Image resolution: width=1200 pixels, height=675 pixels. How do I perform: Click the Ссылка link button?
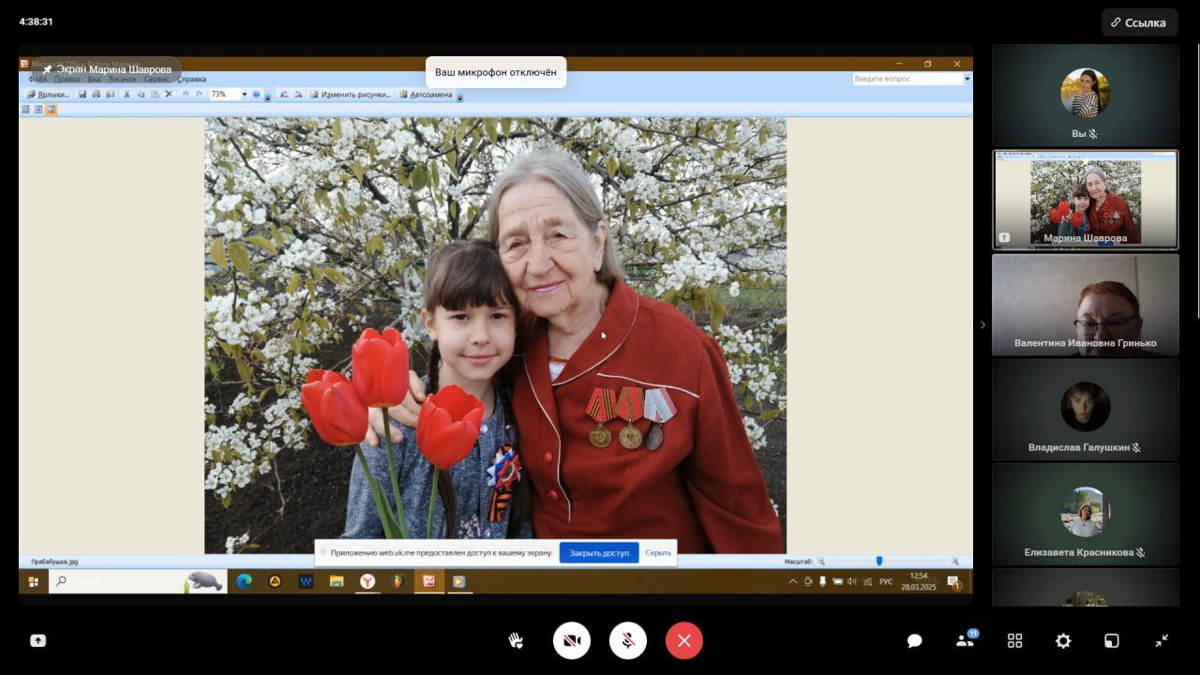coord(1139,22)
